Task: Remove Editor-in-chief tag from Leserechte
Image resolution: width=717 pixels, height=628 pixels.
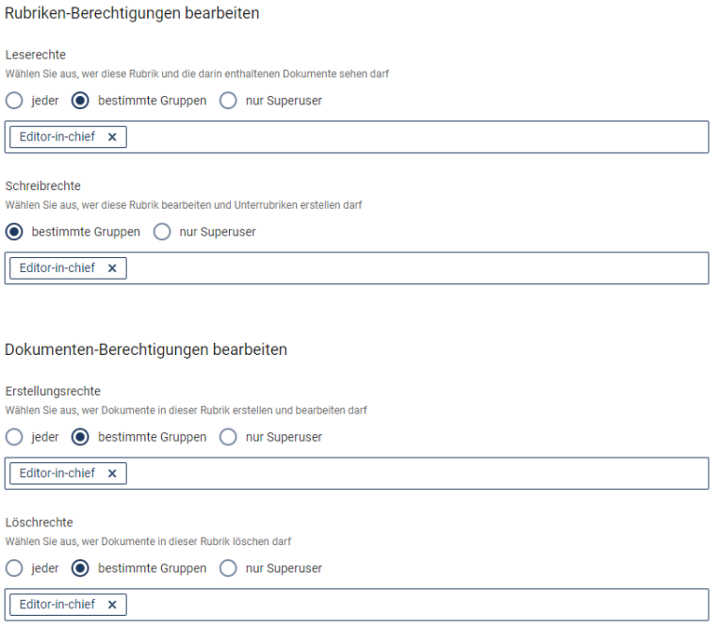Action: pos(112,137)
